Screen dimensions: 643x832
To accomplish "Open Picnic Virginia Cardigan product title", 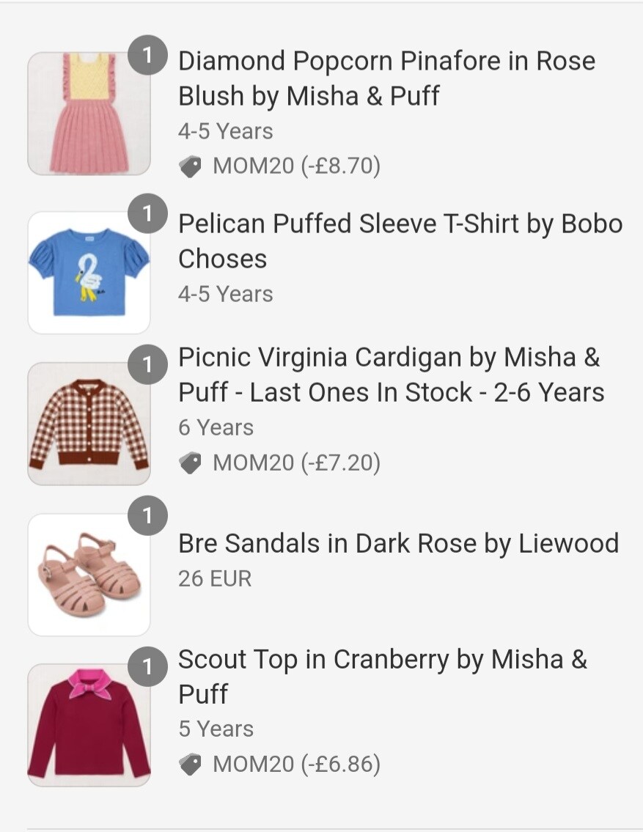I will 391,375.
